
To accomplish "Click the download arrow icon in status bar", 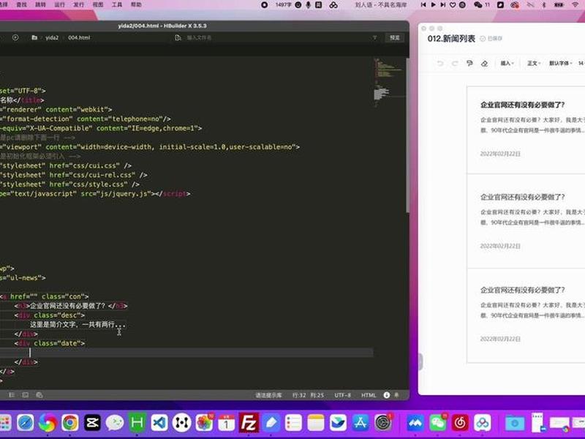I will coord(387,395).
